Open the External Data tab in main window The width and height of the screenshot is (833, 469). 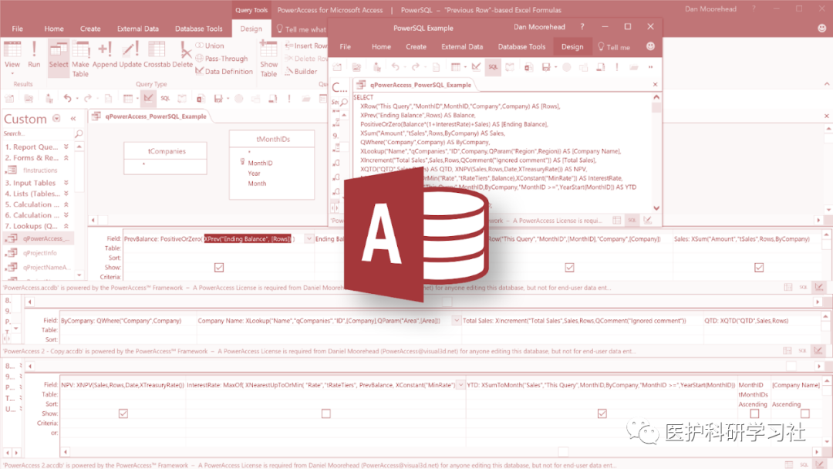tap(137, 29)
